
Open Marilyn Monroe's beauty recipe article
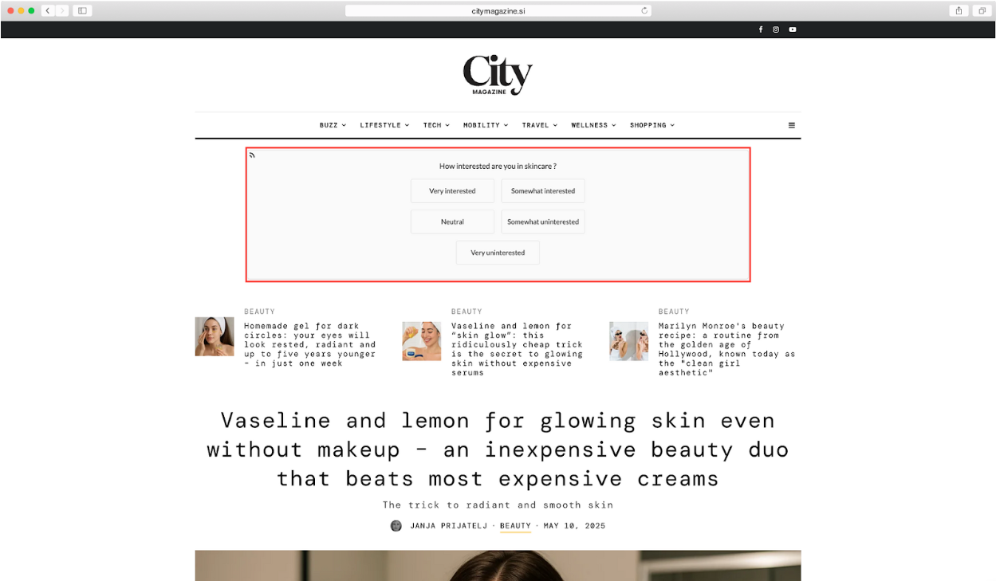(726, 349)
